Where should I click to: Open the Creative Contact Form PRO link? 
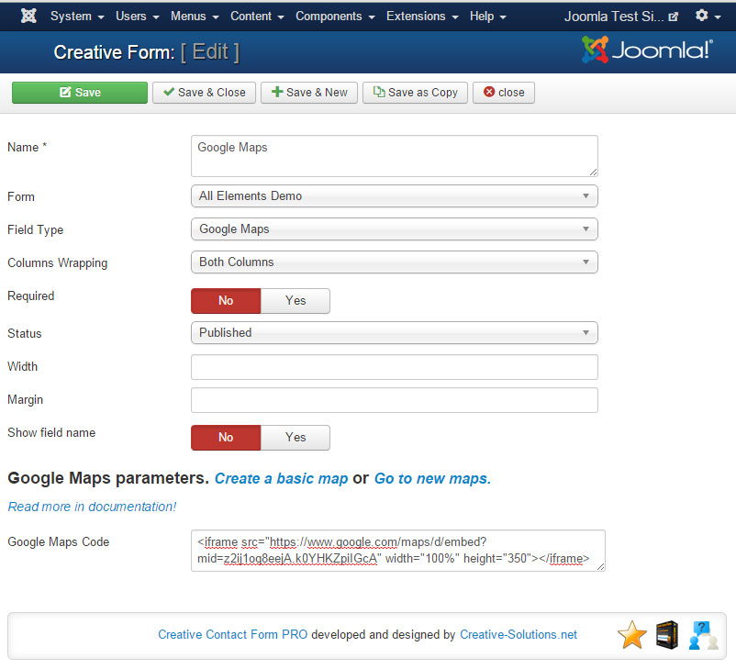[x=233, y=635]
